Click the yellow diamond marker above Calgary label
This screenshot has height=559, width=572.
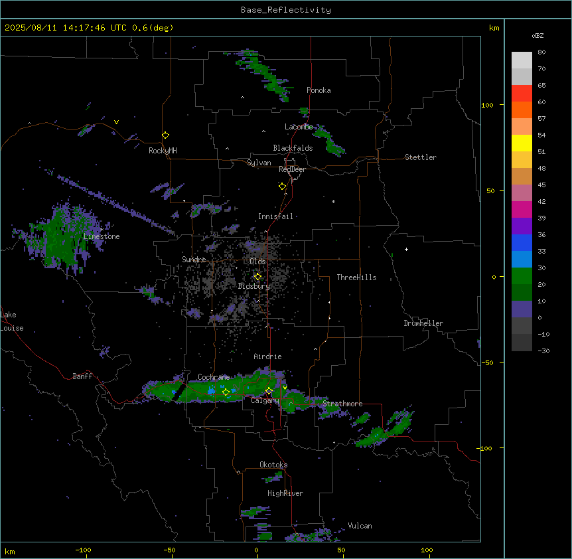coord(269,391)
